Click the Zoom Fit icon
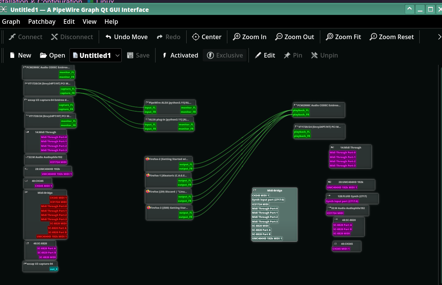442x285 pixels. (329, 37)
